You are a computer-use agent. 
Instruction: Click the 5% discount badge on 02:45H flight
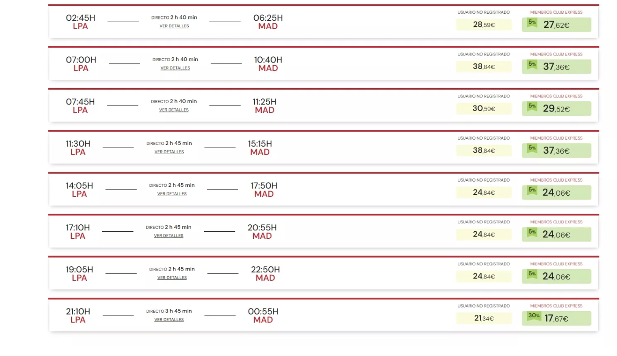[x=532, y=22]
